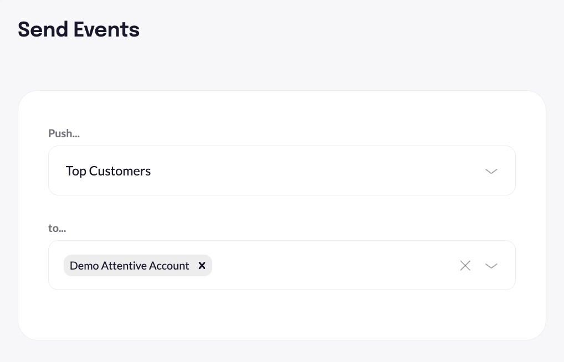
Task: Click the to... field label
Action: click(57, 228)
